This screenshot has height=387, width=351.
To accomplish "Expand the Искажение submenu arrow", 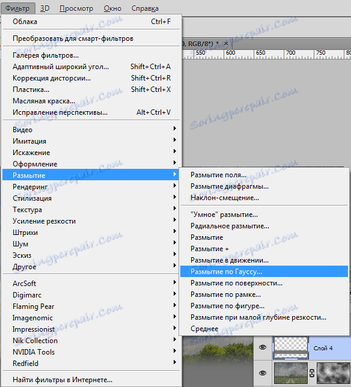I will pos(175,151).
